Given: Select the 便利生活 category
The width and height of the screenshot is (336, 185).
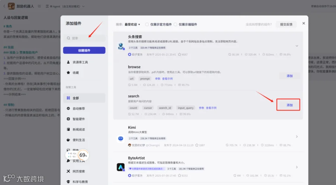Looking at the screenshot, I should (84, 140).
